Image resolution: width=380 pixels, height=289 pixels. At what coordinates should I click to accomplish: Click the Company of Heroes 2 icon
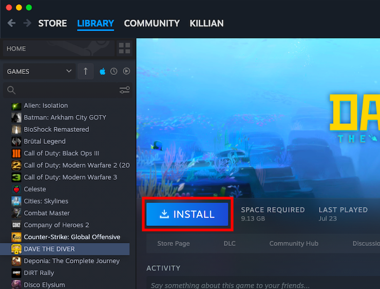pos(16,225)
